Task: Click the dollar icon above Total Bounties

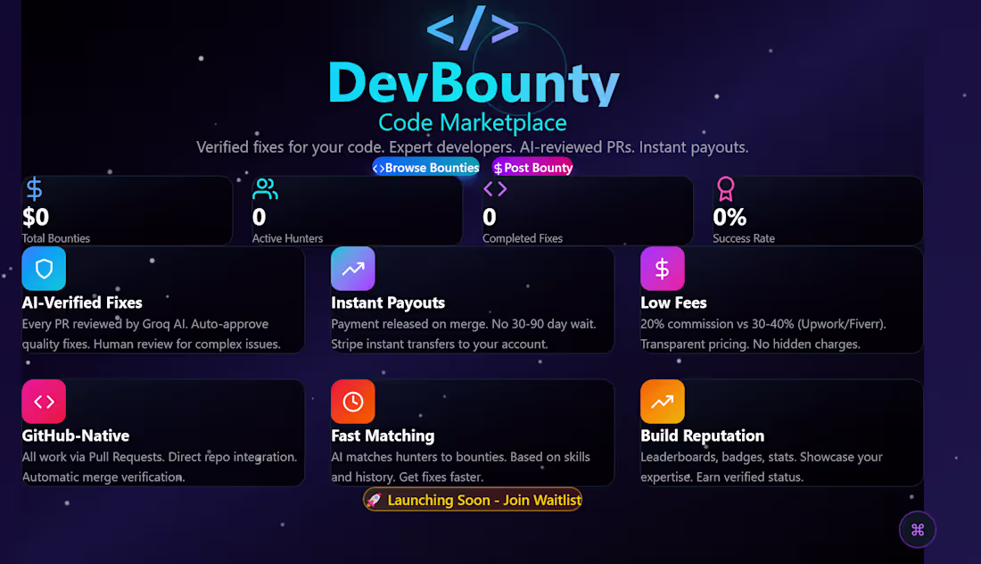Action: tap(35, 188)
